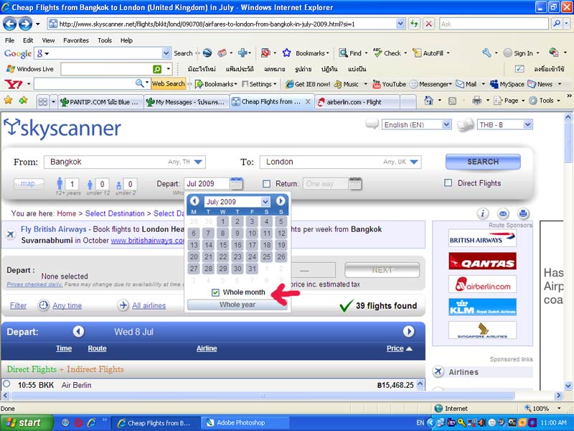Expand the Tools dropdown in the command bar

(x=545, y=101)
